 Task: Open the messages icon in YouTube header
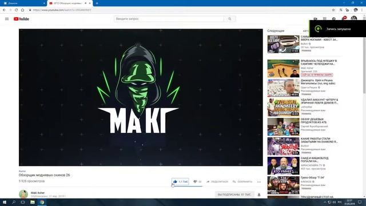tap(334, 19)
